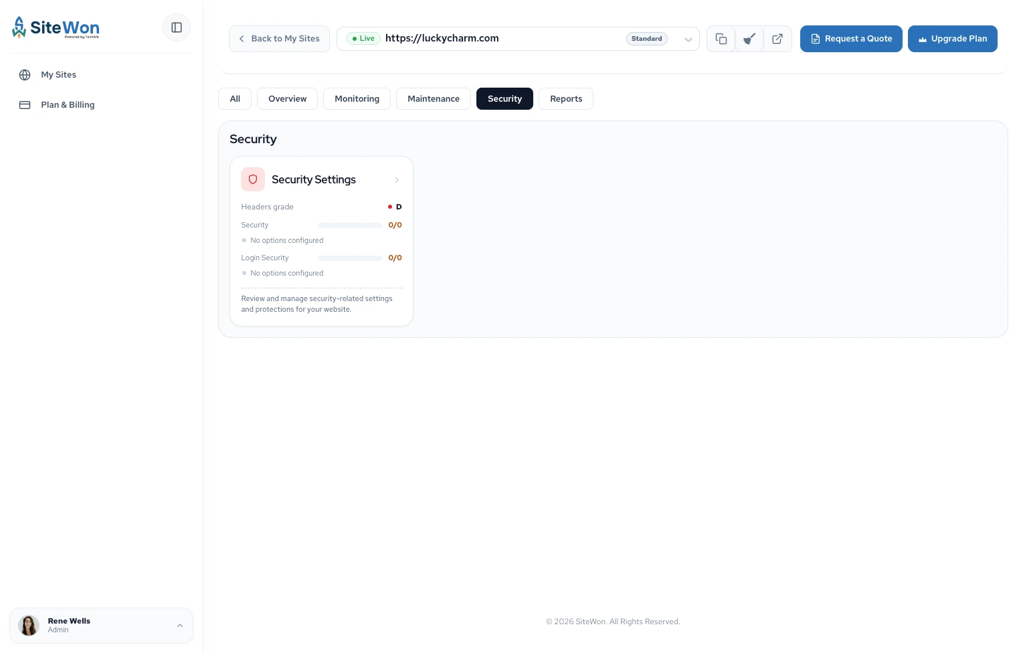Screen dimensions: 1023x653
Task: Expand the site selector dropdown chevron
Action: click(x=688, y=39)
